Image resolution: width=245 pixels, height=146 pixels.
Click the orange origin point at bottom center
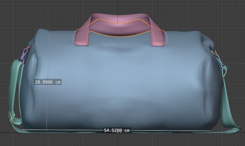click(118, 133)
